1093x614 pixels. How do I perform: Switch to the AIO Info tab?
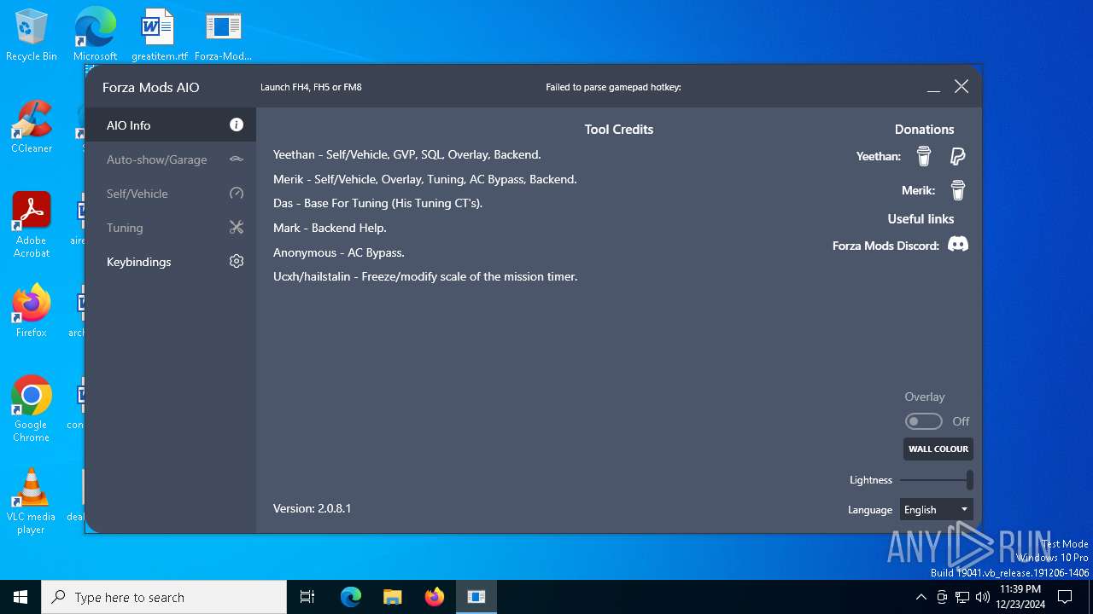[x=171, y=125]
